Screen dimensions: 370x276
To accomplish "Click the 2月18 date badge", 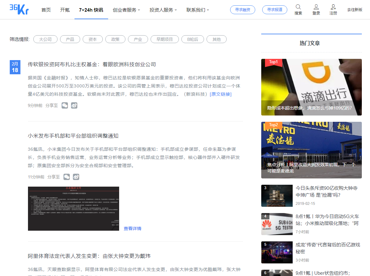I will coord(15,67).
